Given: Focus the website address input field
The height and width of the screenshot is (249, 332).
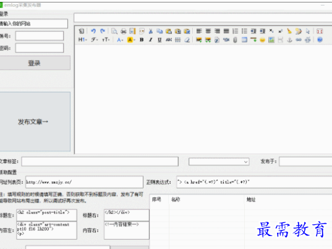Looking at the screenshot, I should click(33, 23).
